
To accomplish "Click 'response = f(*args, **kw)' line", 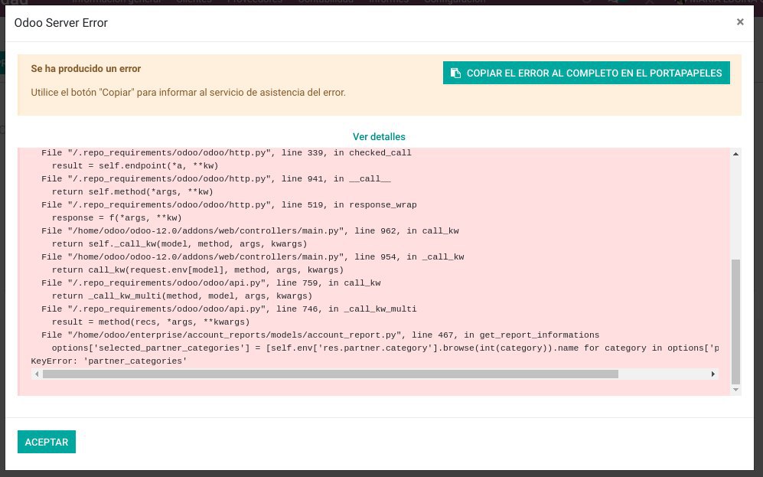I will coord(117,218).
